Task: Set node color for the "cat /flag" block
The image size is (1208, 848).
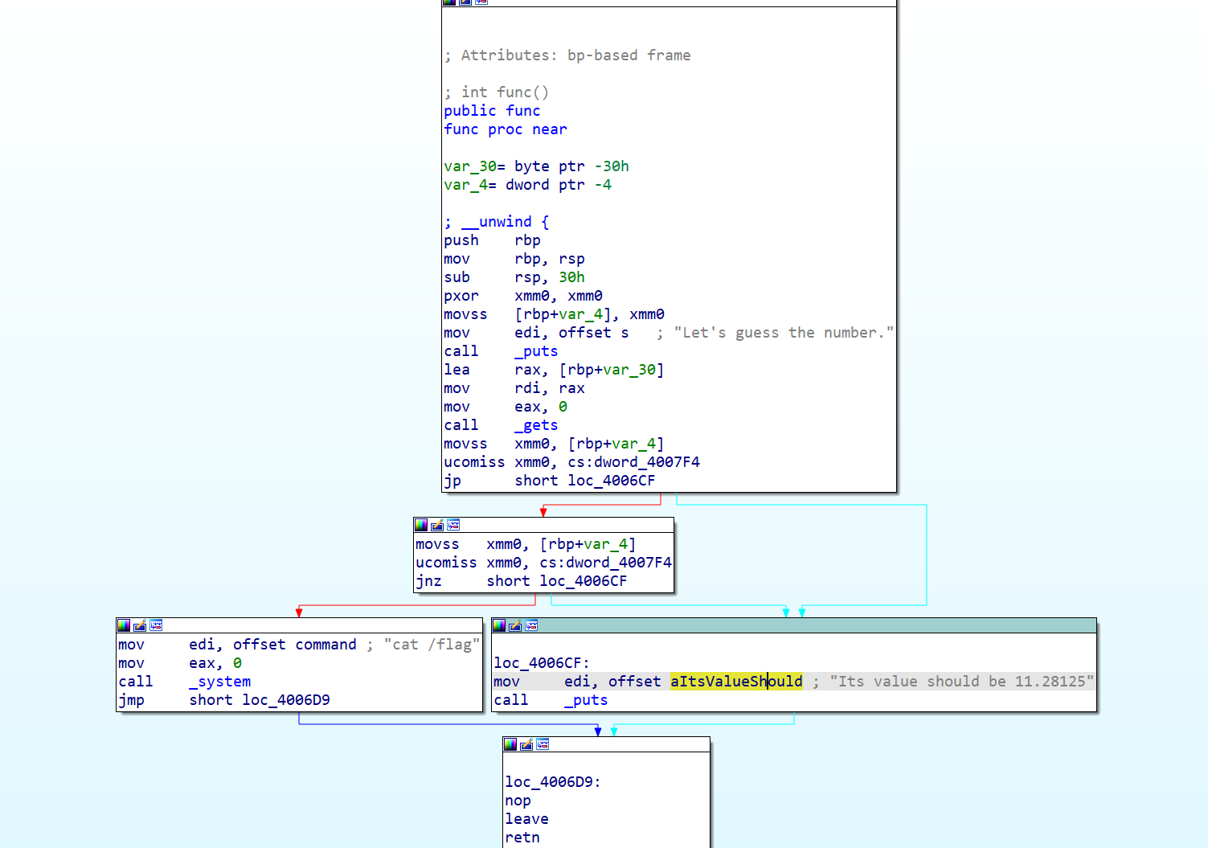Action: tap(124, 625)
